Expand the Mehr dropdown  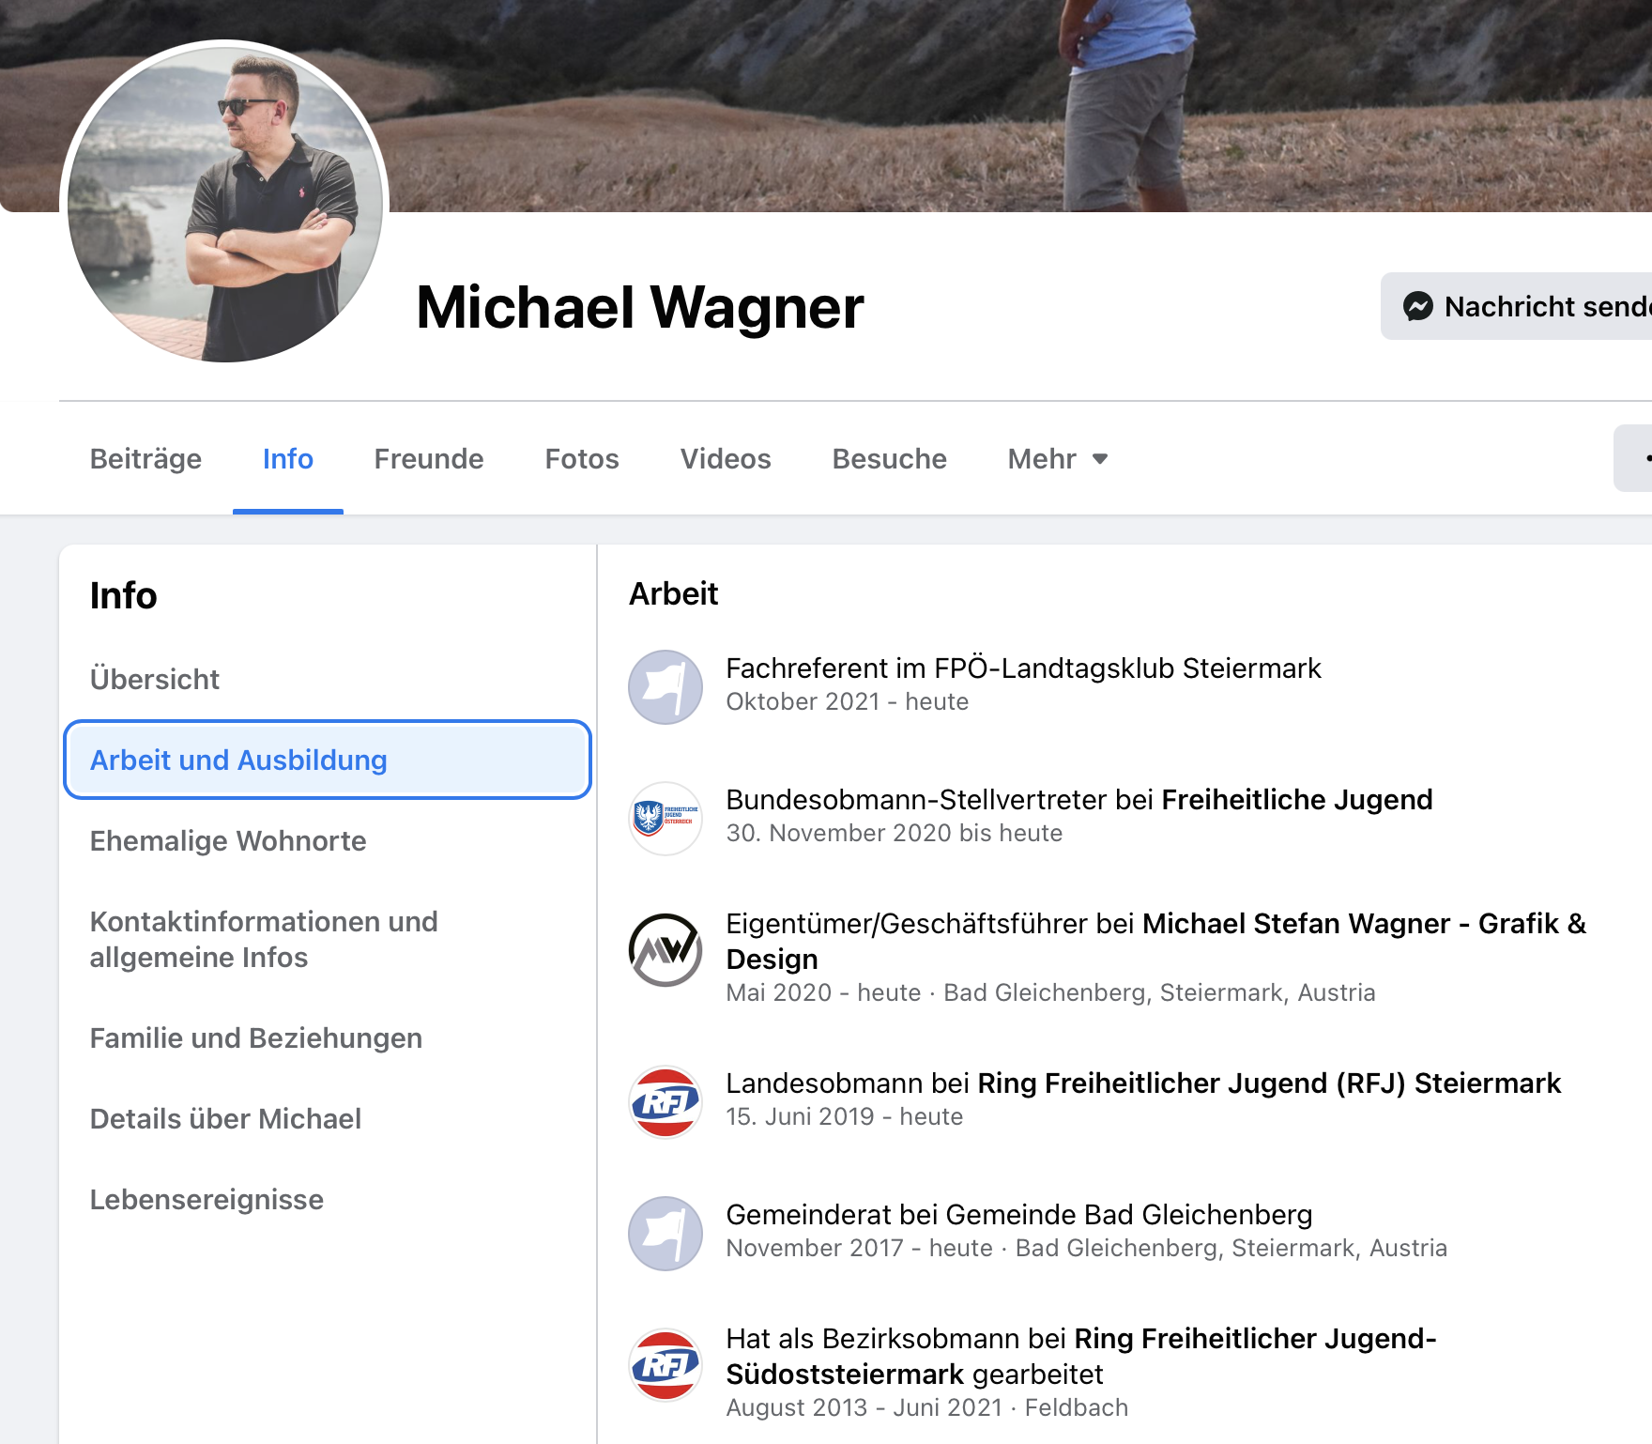pos(1058,459)
